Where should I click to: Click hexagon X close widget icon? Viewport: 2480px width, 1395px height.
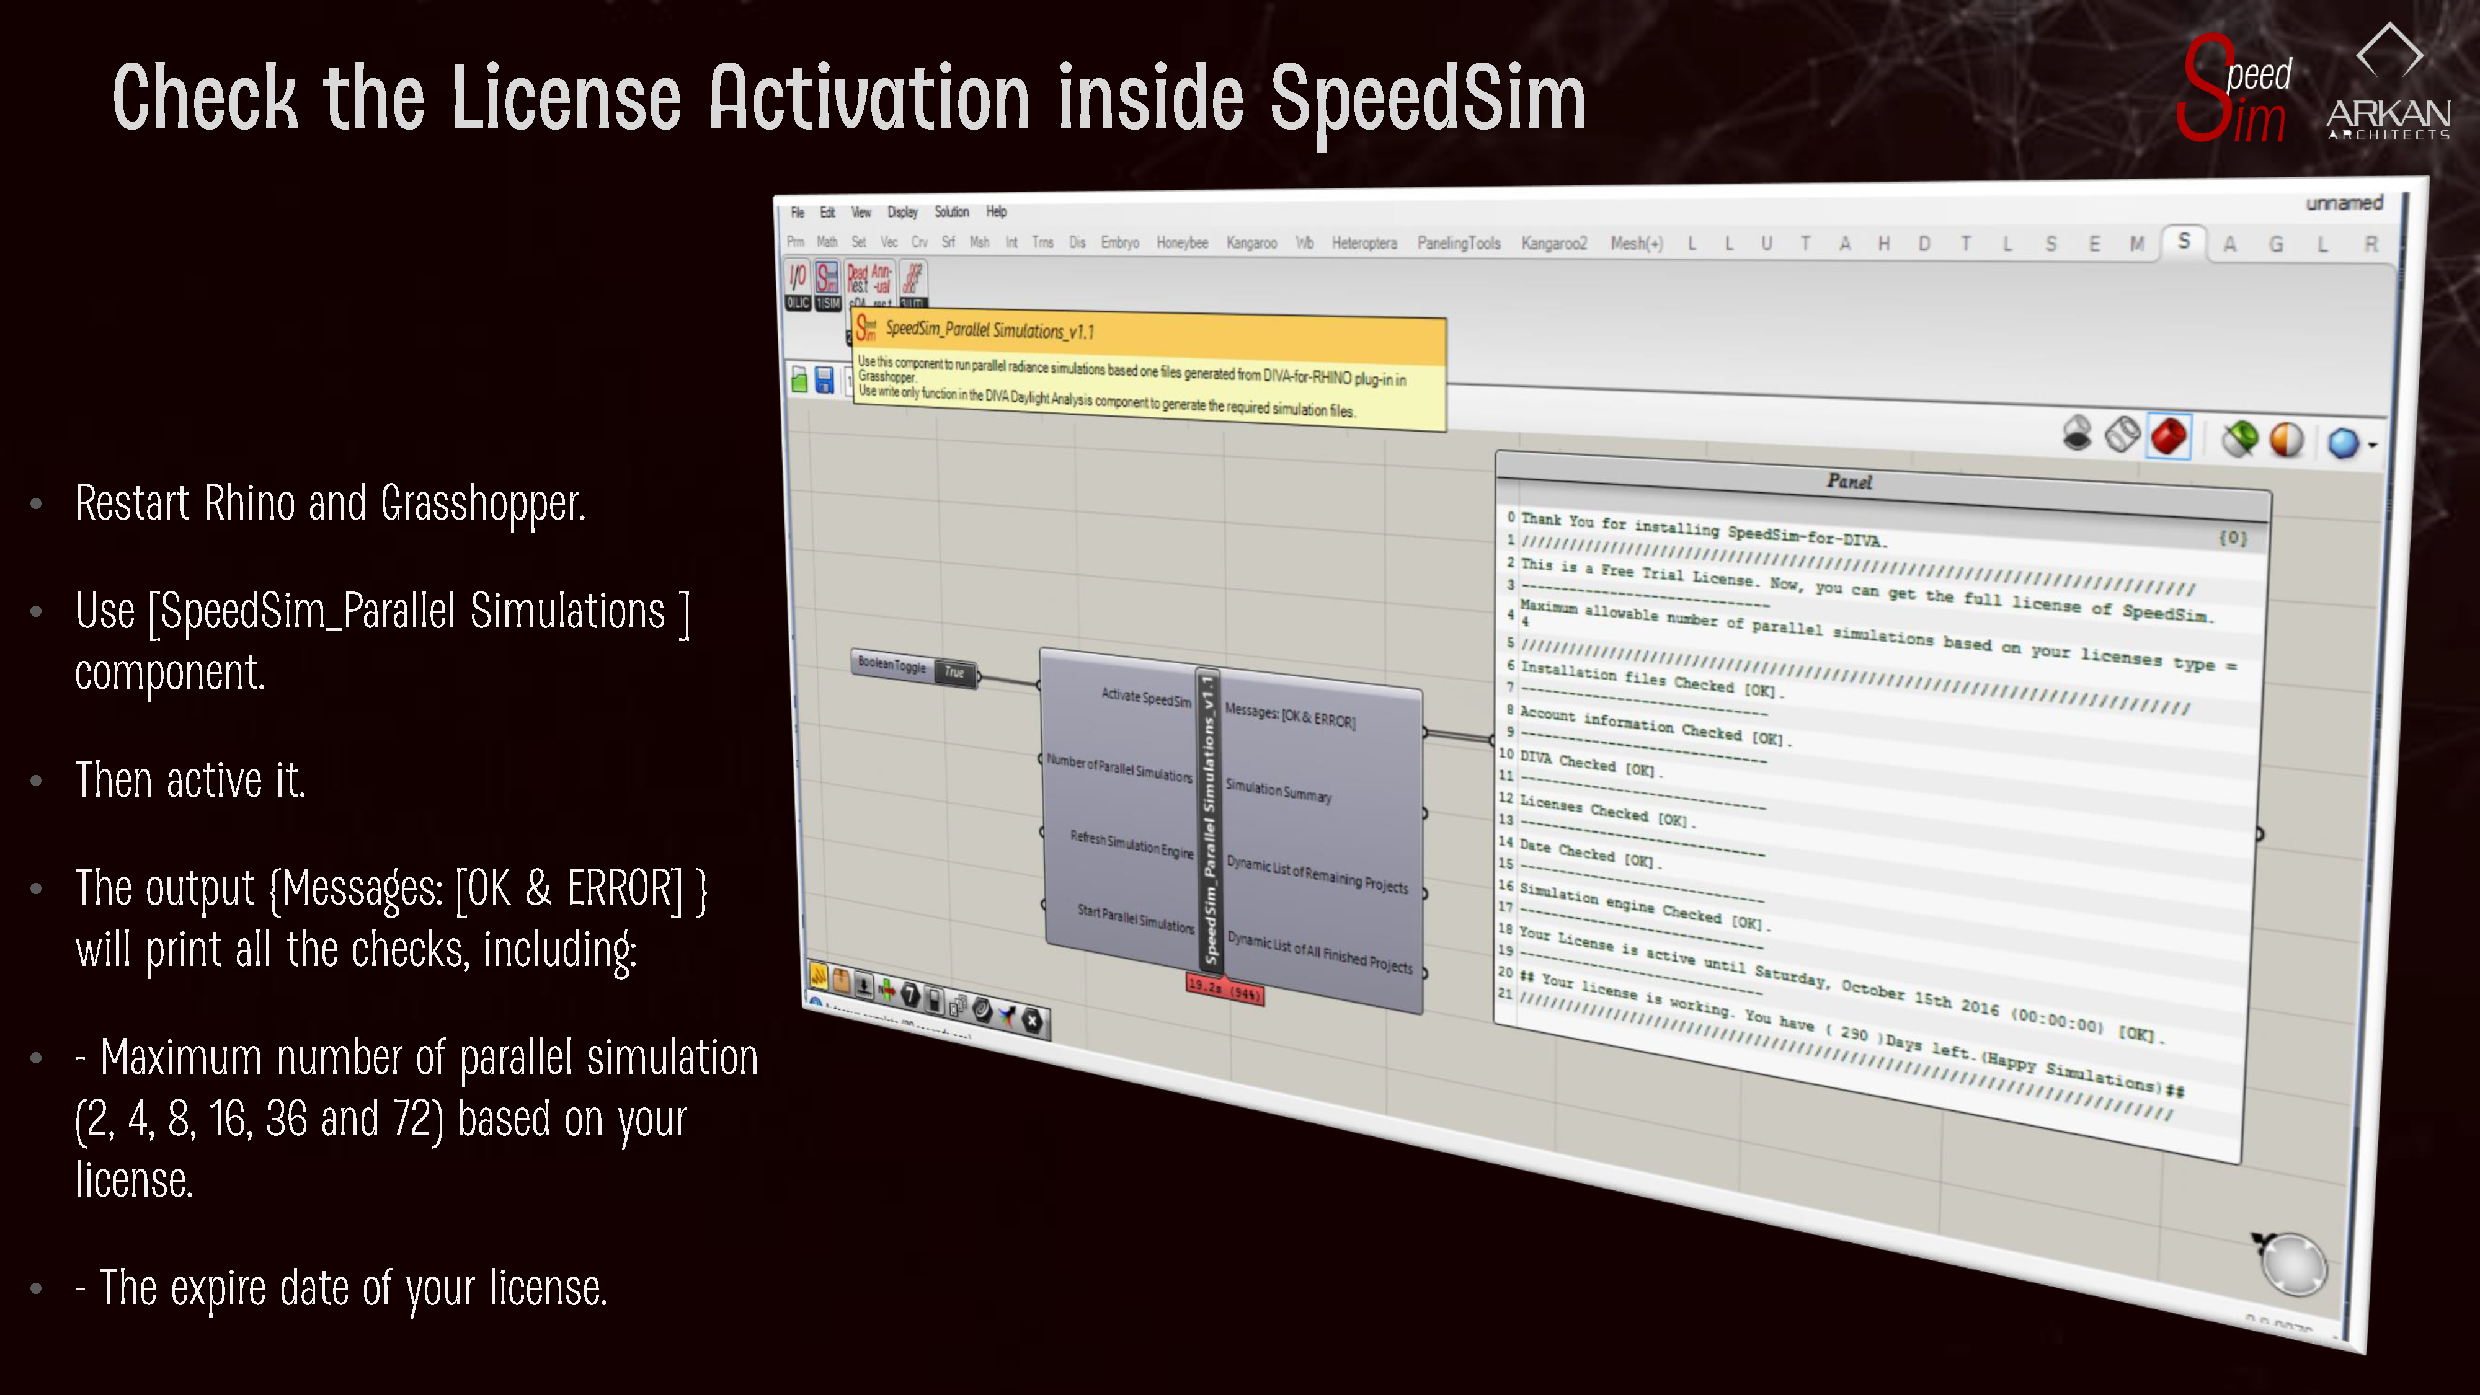[x=1032, y=1019]
